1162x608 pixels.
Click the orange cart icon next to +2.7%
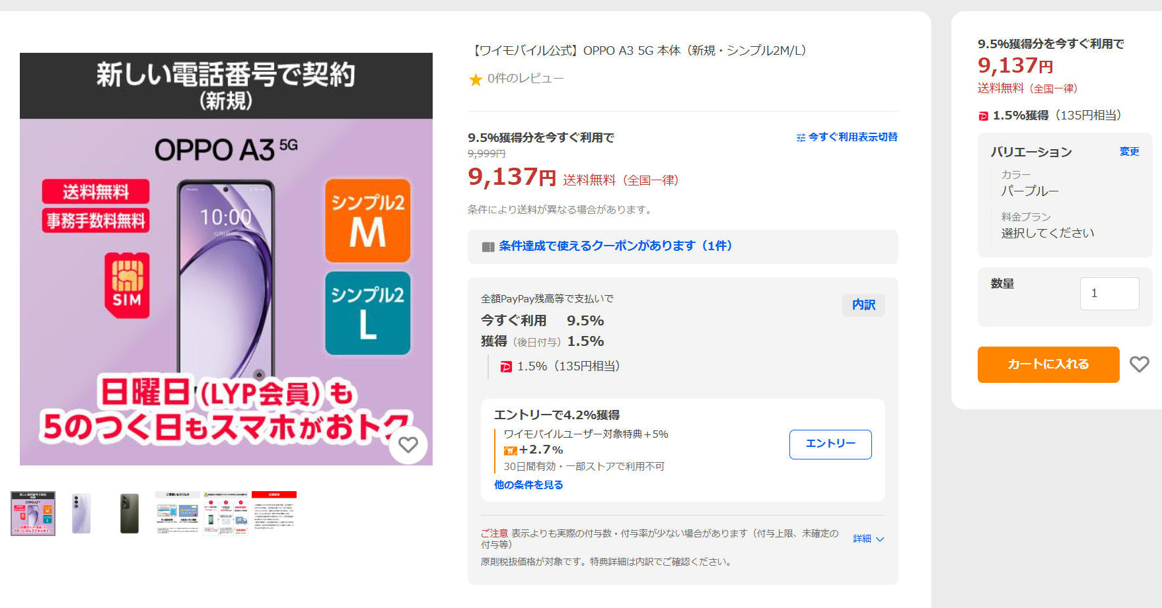point(510,451)
